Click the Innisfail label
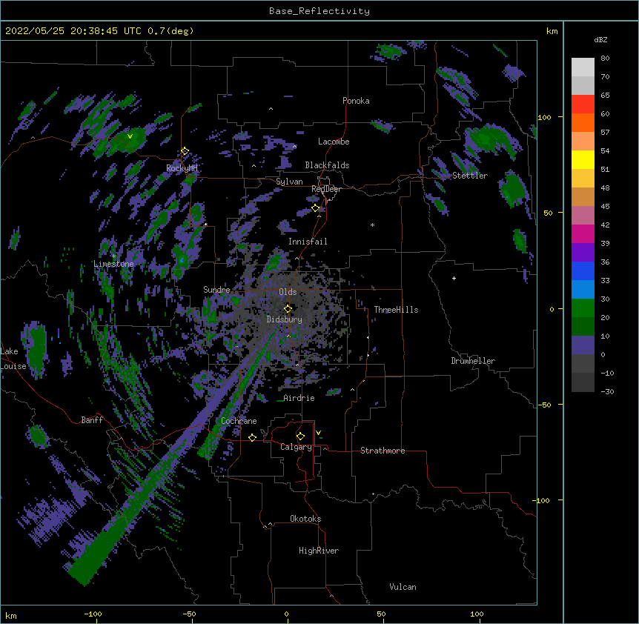The width and height of the screenshot is (639, 624). (x=308, y=242)
